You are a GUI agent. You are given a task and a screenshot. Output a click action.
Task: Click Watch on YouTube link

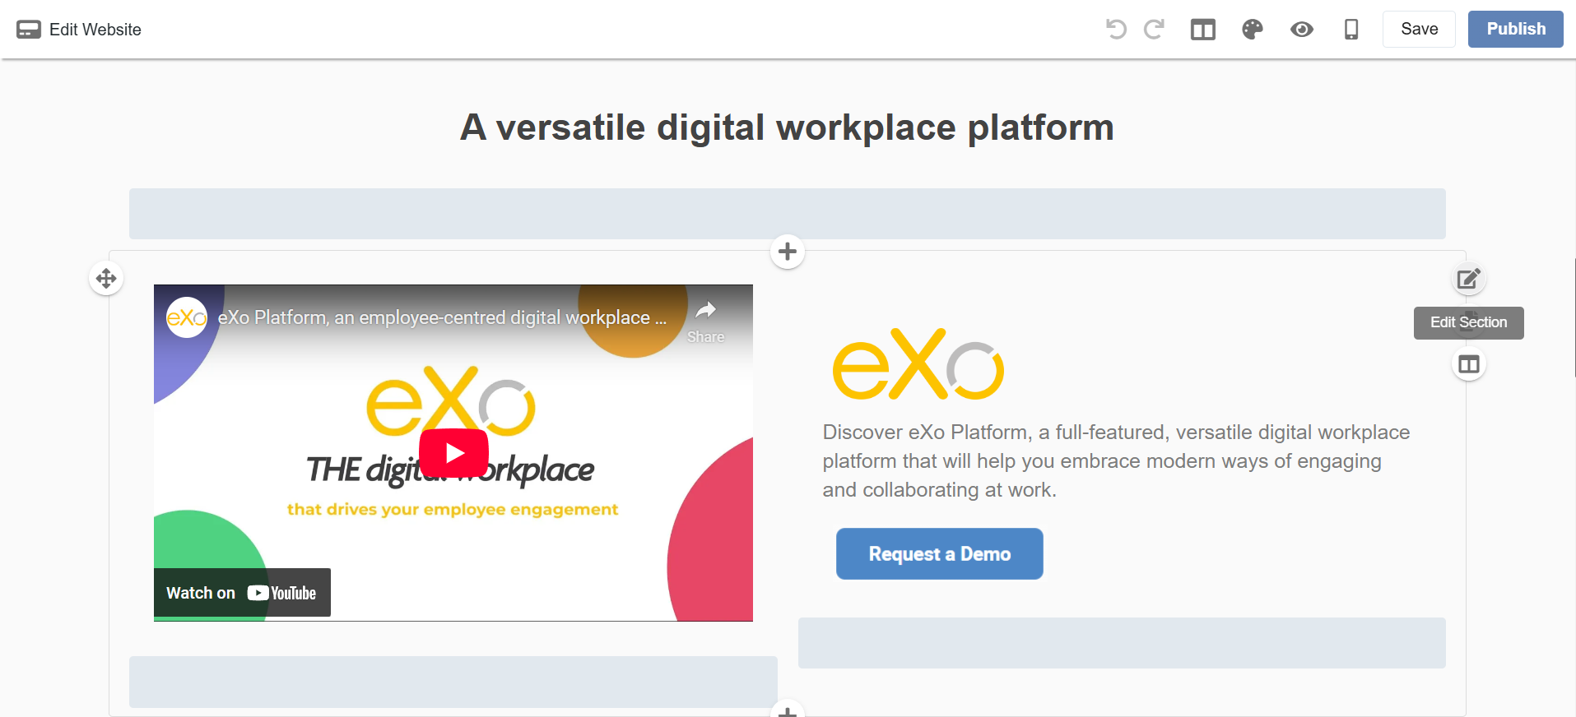242,593
